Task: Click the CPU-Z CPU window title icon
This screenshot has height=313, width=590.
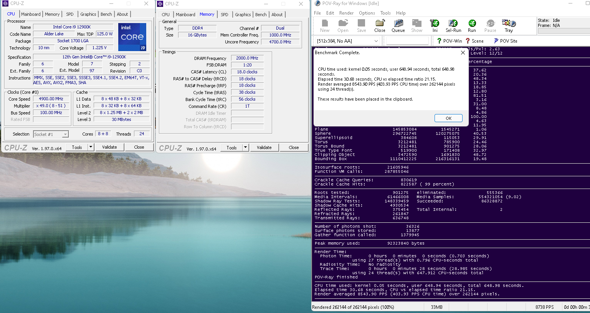Action: point(5,3)
